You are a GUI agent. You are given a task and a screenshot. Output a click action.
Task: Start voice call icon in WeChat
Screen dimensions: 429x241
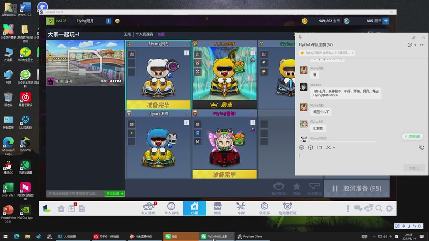[421, 148]
